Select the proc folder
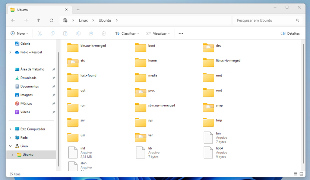This screenshot has width=310, height=180. [145, 92]
